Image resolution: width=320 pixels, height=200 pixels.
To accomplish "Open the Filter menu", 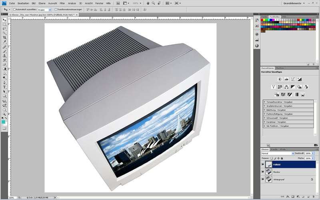I will point(62,3).
